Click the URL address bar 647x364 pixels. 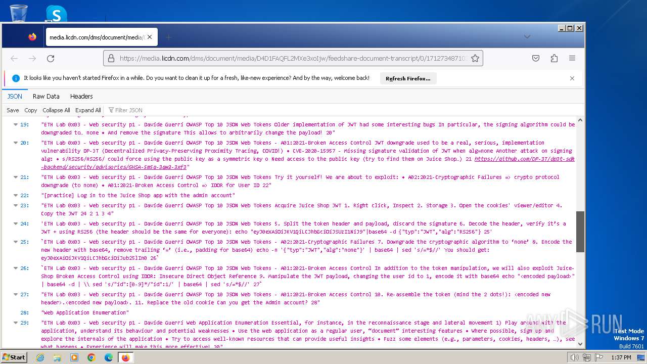tap(293, 59)
